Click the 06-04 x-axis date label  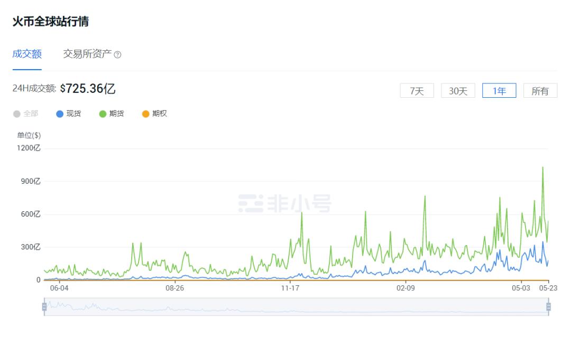59,288
